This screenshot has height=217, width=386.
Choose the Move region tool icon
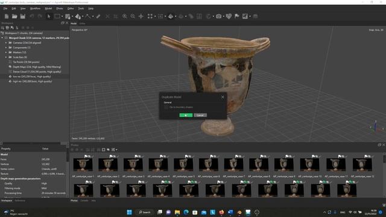[68, 16]
